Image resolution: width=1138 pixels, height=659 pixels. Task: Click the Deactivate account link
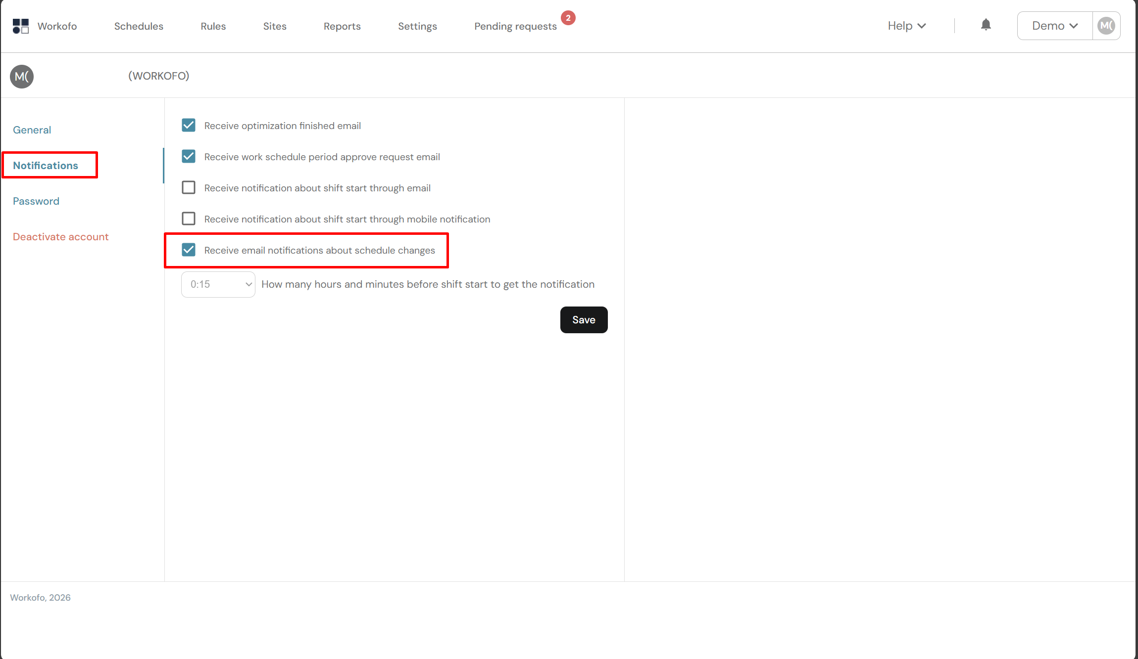point(60,237)
